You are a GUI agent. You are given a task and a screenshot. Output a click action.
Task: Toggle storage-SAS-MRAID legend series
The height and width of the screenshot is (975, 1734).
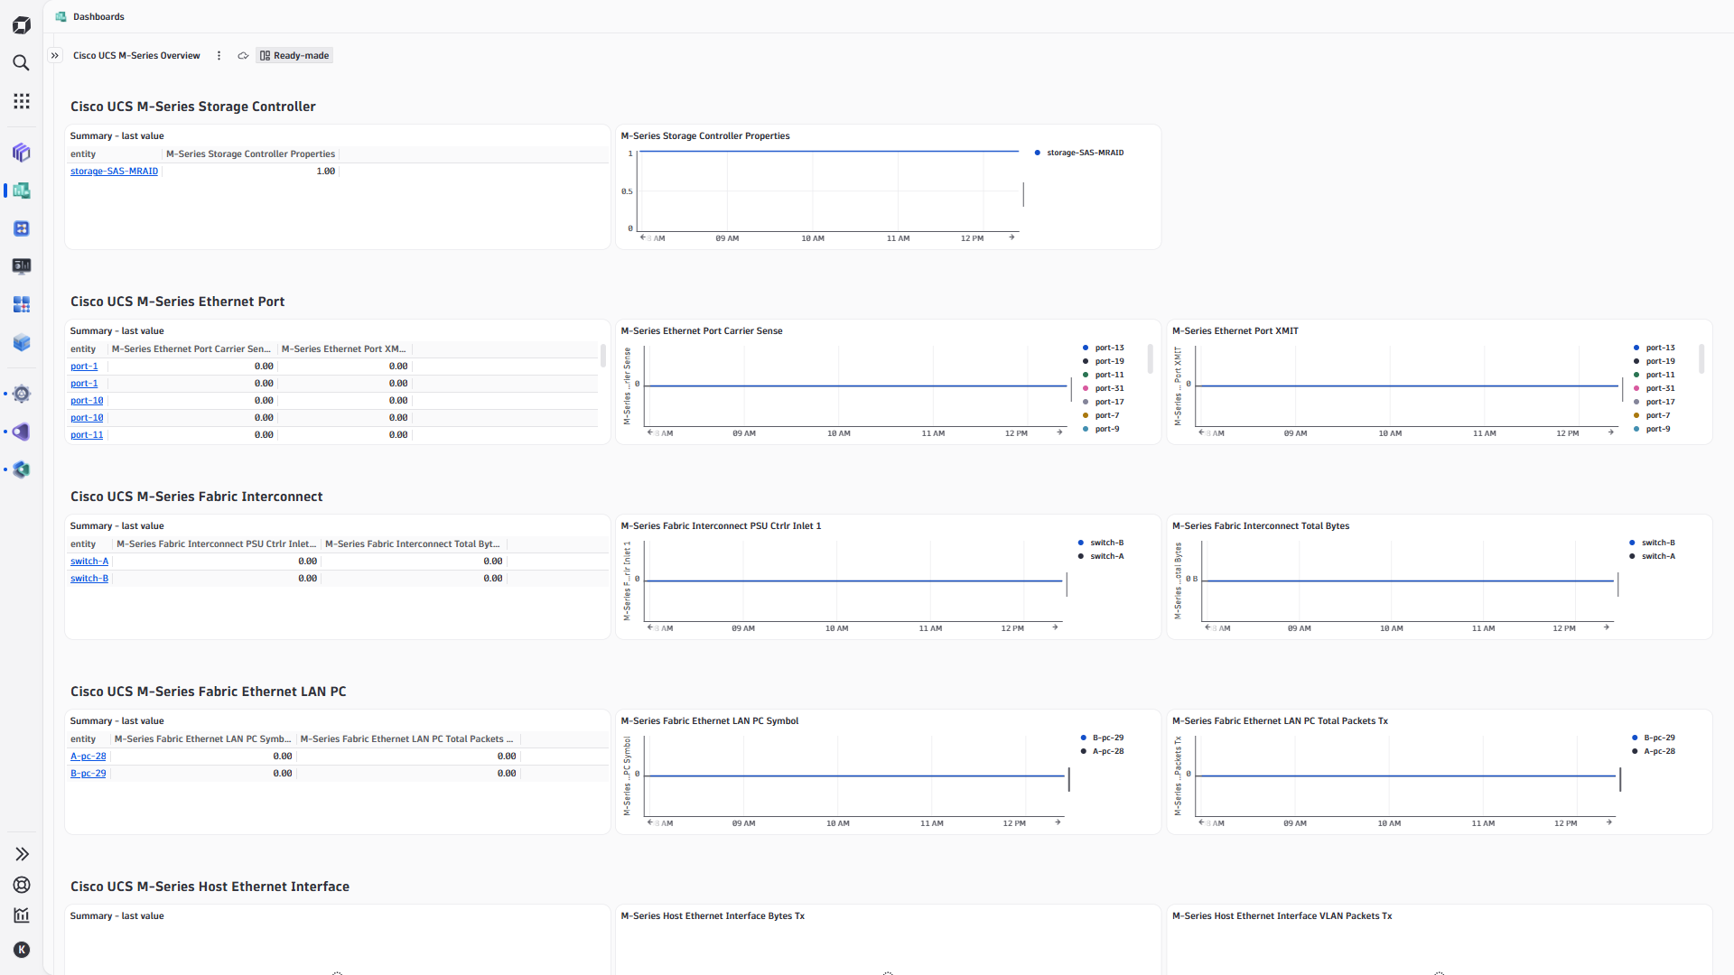coord(1079,153)
